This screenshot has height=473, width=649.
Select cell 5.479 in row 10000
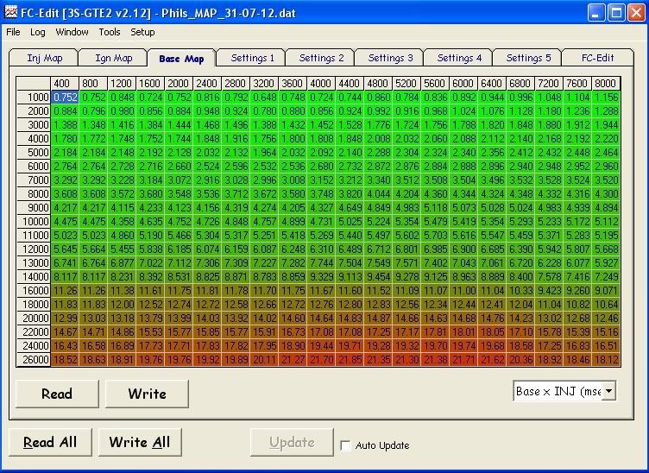435,222
